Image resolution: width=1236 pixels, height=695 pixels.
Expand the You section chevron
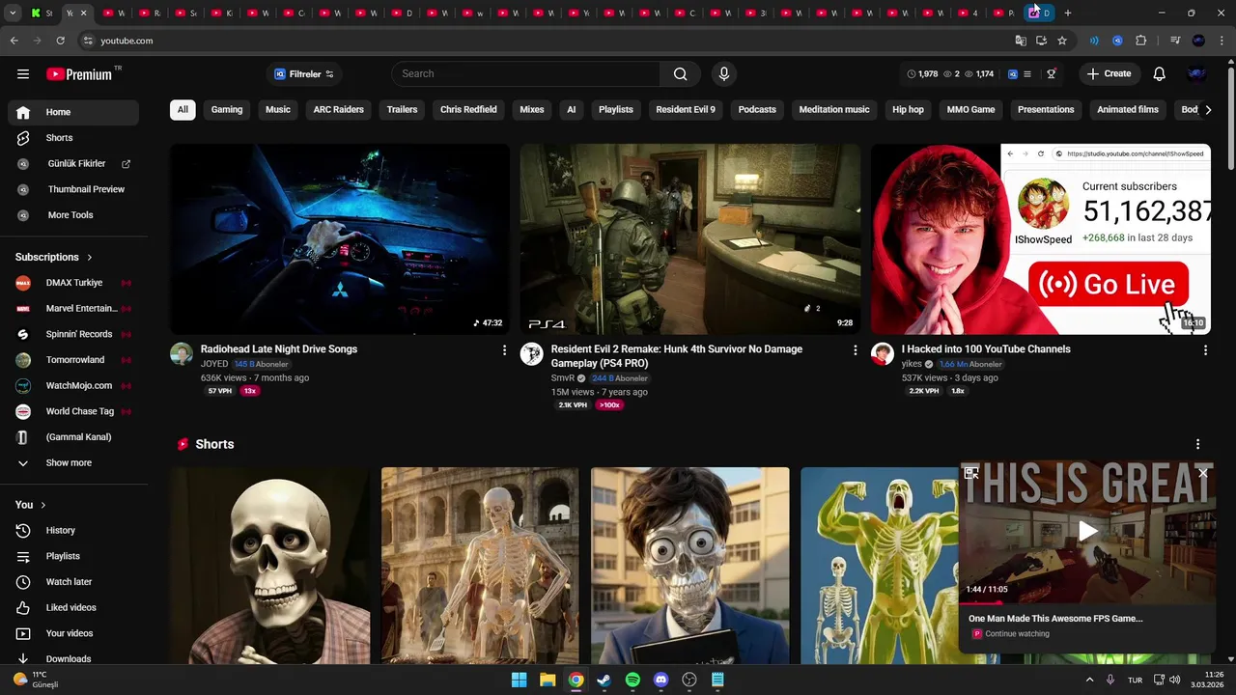tap(42, 505)
